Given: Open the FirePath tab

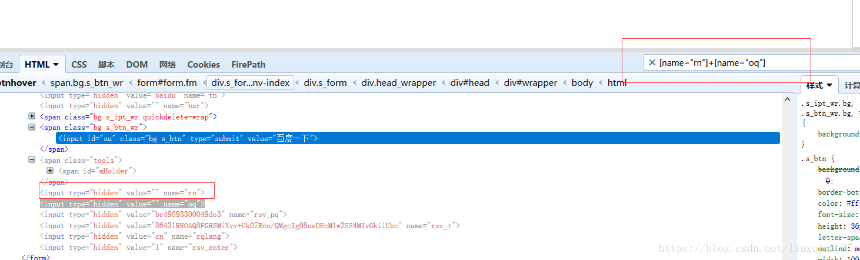Looking at the screenshot, I should 248,65.
